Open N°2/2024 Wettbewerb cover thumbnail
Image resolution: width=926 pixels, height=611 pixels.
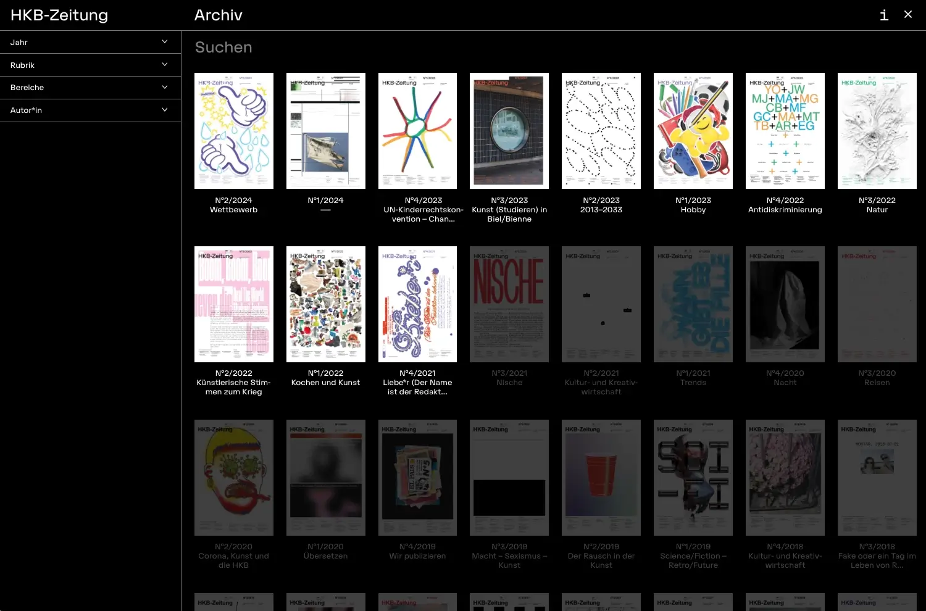click(x=234, y=131)
